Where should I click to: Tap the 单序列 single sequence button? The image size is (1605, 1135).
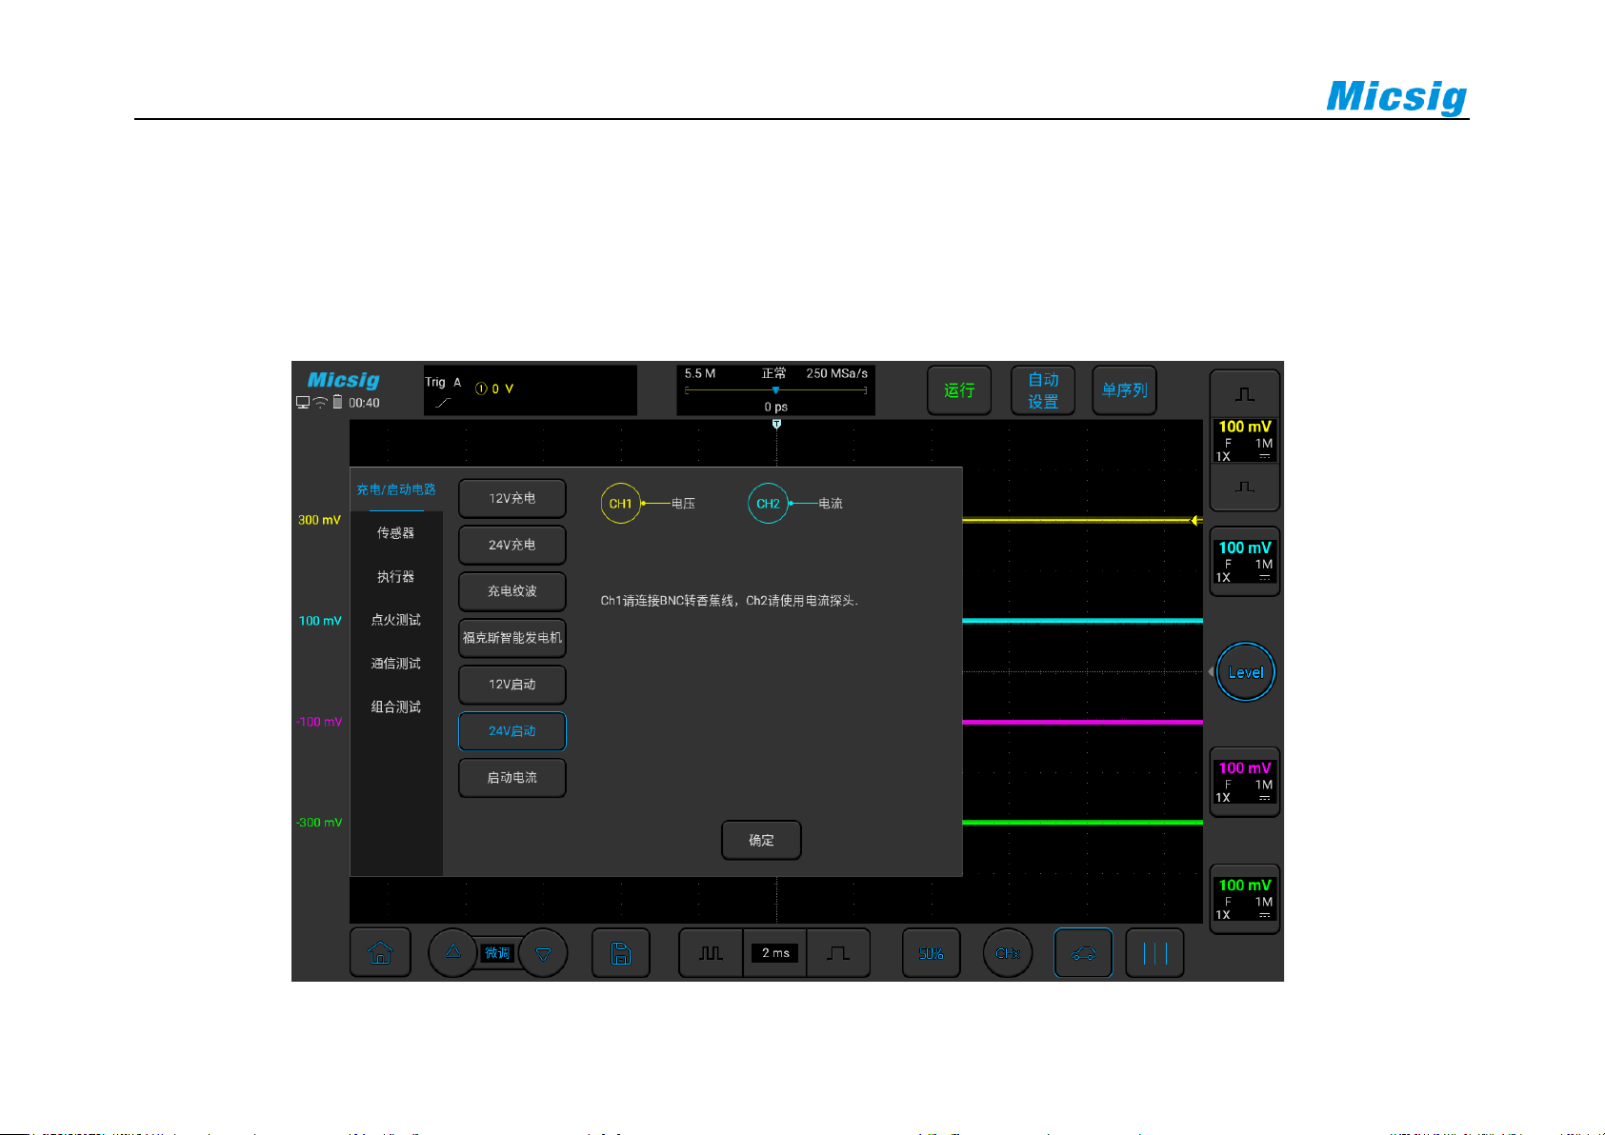tap(1124, 390)
